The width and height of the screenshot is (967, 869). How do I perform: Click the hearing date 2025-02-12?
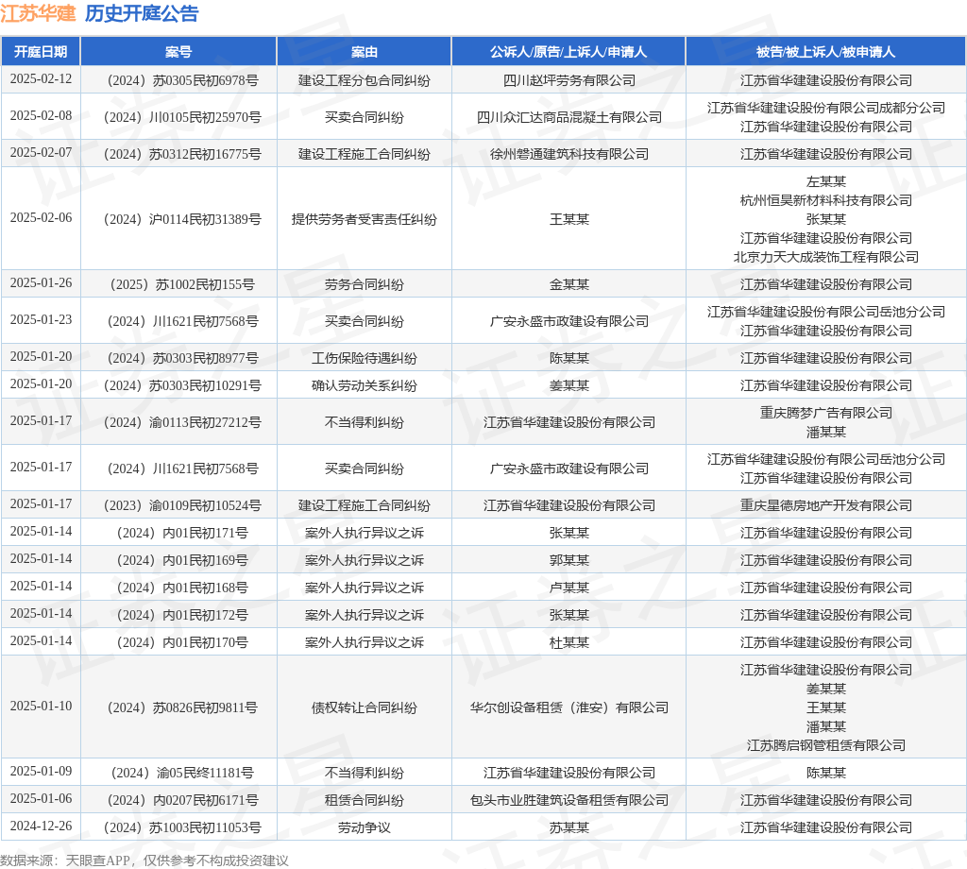pos(41,79)
